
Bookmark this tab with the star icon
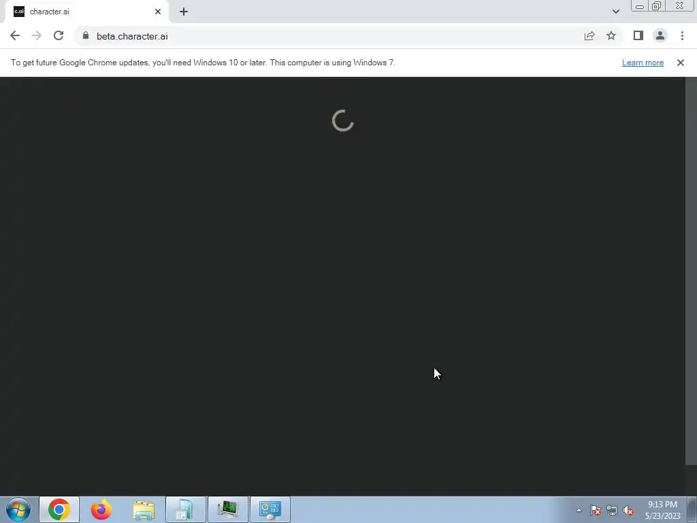611,36
